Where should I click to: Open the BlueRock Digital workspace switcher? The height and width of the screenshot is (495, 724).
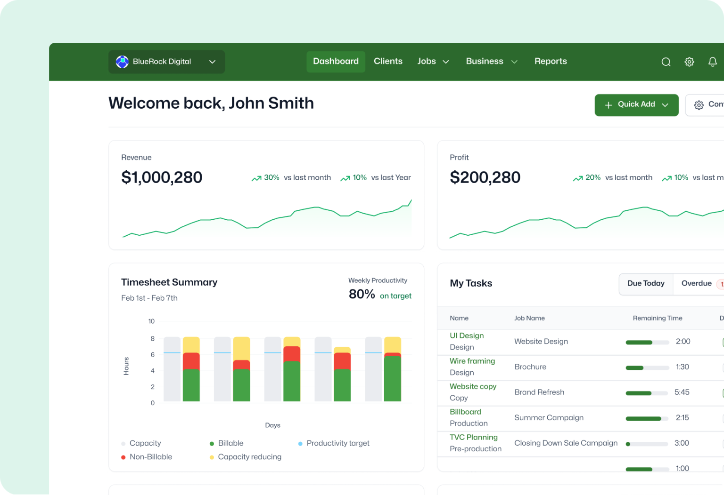click(166, 62)
